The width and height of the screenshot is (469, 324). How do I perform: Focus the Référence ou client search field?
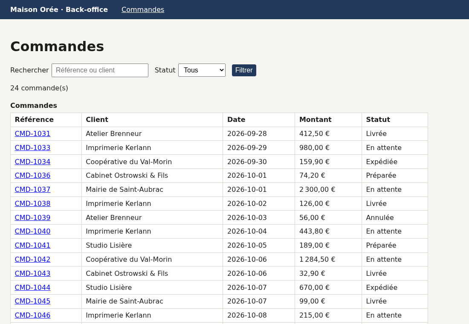[x=100, y=70]
